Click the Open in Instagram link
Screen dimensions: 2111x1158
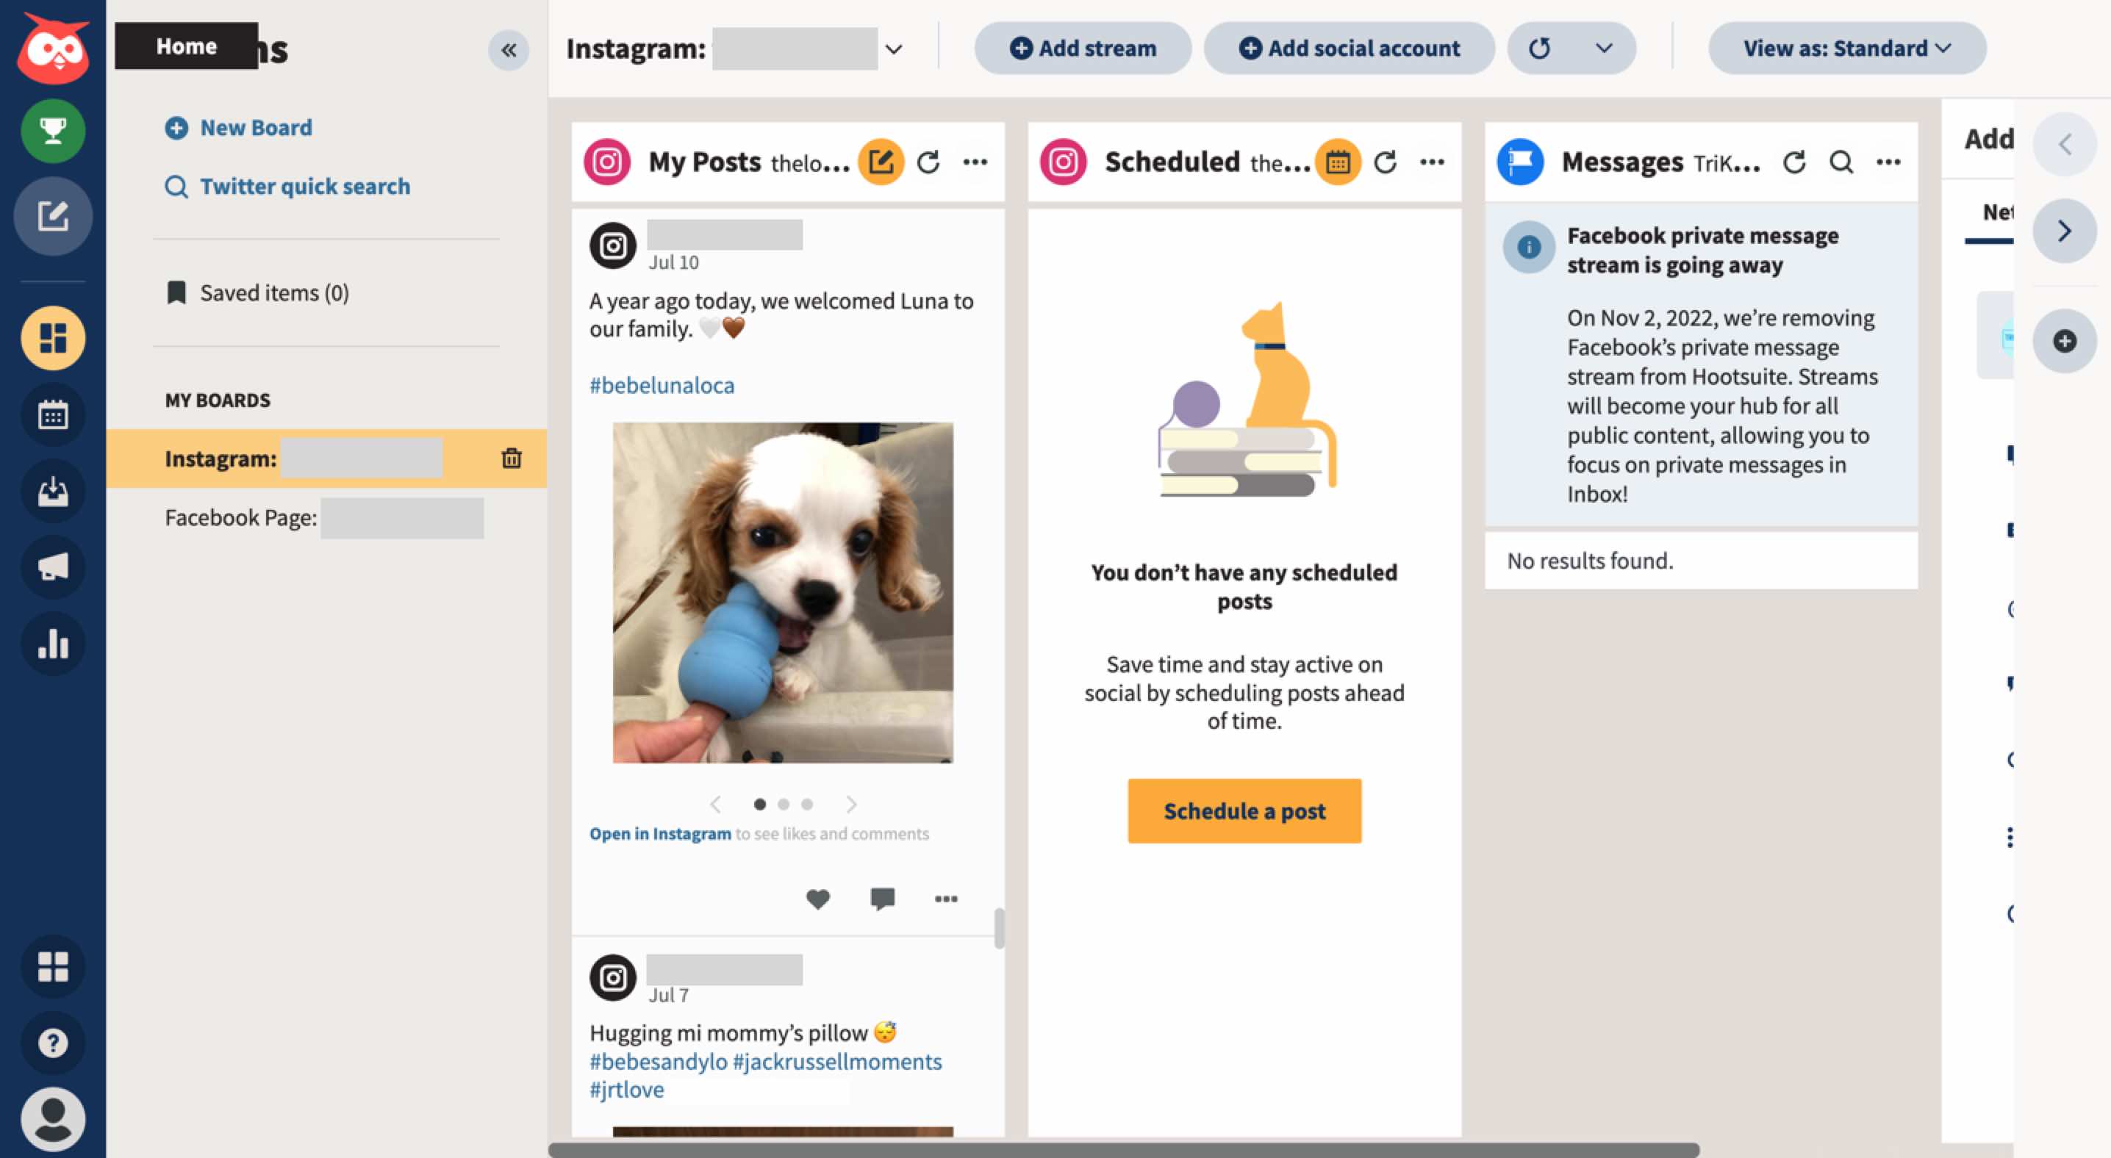[x=660, y=834]
